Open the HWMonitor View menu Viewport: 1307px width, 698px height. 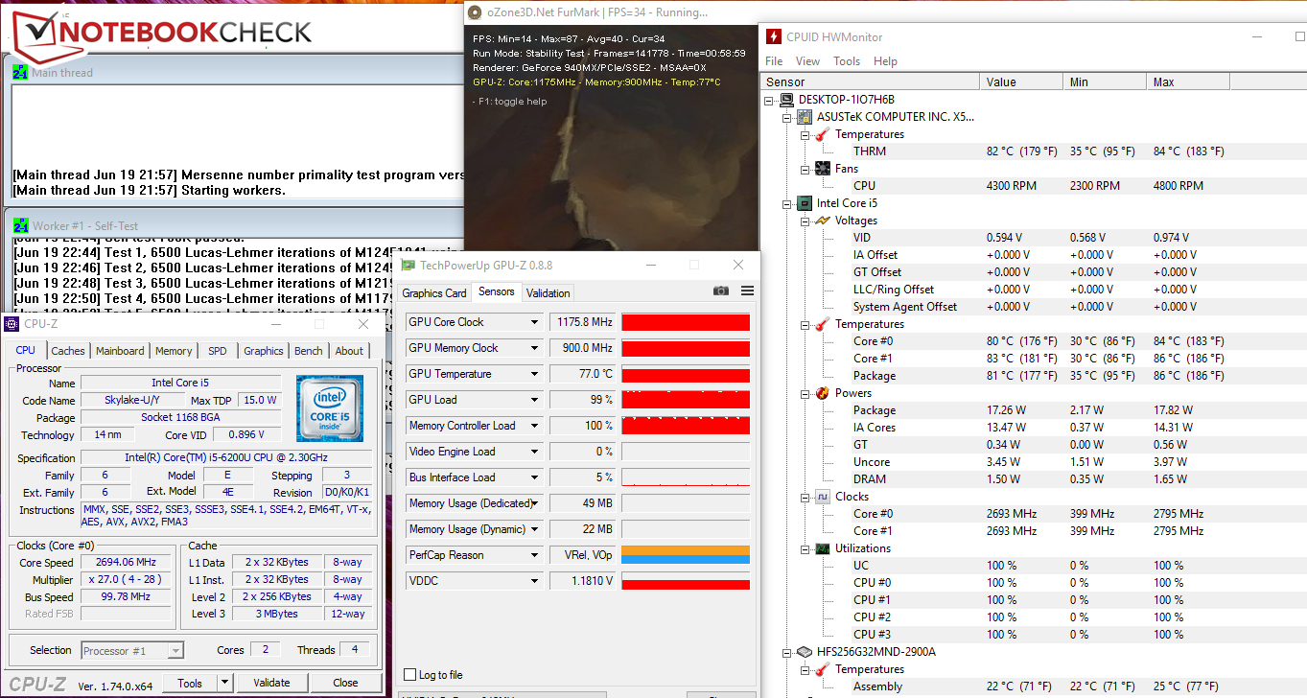click(807, 61)
